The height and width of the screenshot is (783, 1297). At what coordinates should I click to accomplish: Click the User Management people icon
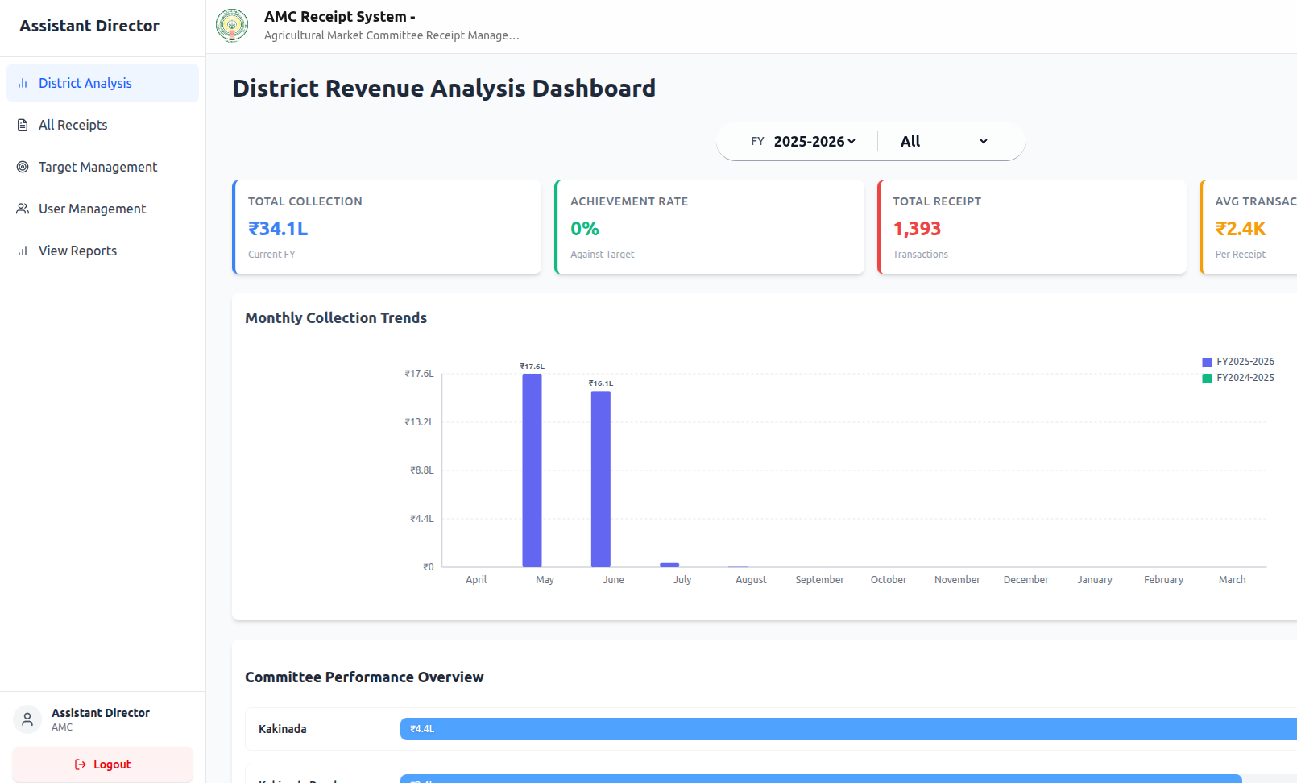click(23, 209)
